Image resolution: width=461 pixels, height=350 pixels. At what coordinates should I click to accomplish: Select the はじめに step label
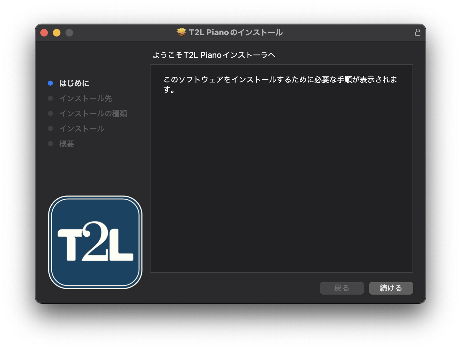[74, 83]
